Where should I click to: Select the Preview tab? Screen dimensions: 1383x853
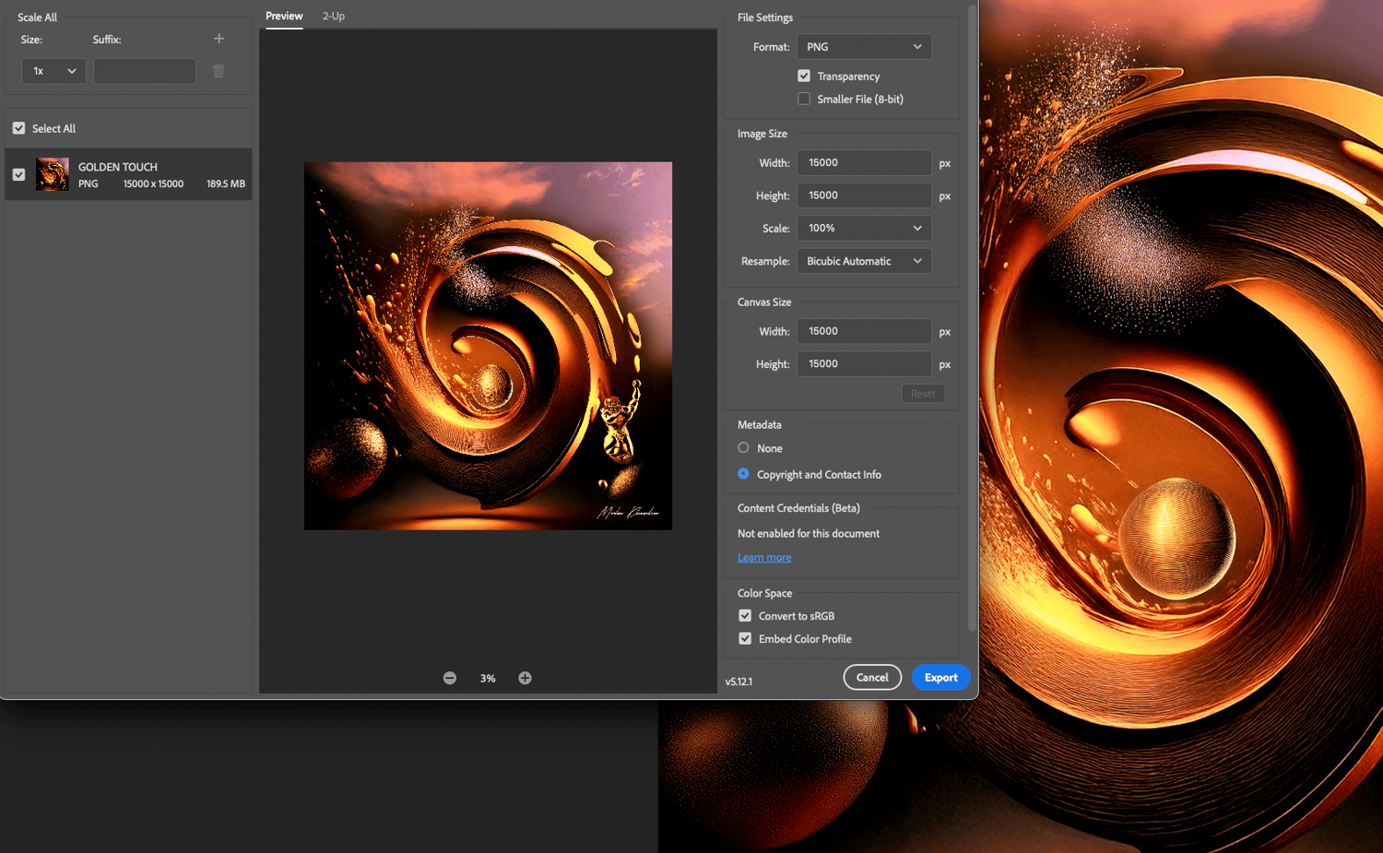tap(284, 16)
